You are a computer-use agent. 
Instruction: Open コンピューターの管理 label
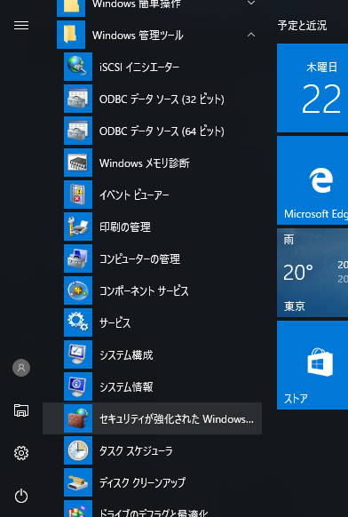139,258
